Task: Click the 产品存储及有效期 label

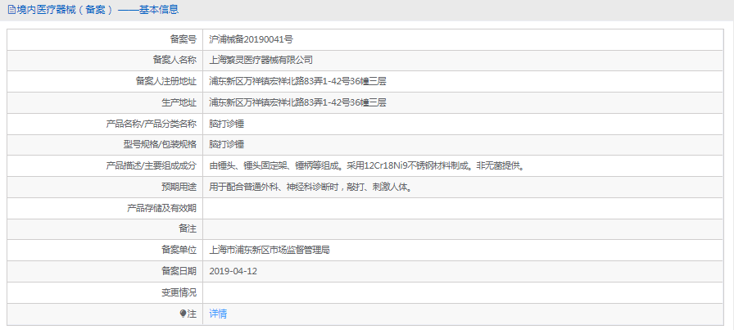Action: click(x=162, y=208)
